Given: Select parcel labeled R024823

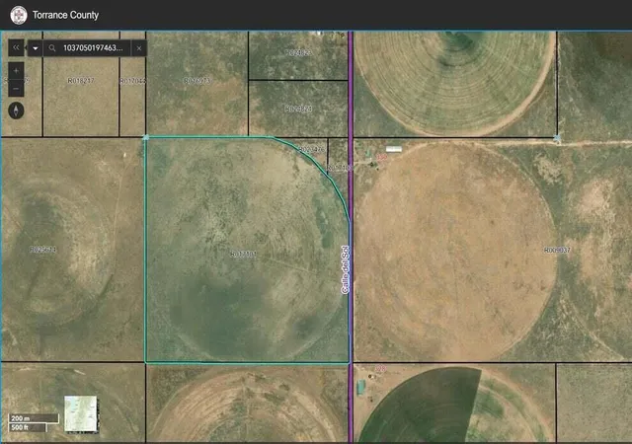Looking at the screenshot, I should pyautogui.click(x=298, y=52).
